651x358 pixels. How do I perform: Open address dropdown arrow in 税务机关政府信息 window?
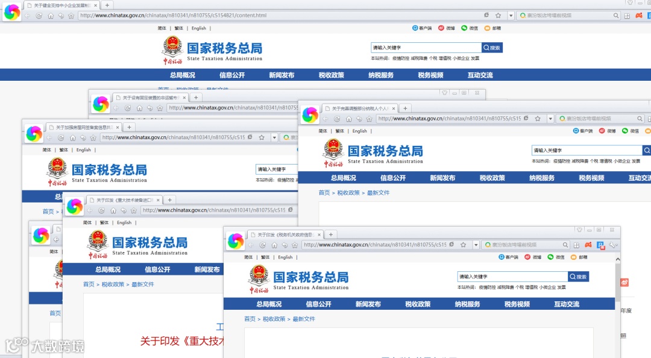[x=476, y=245]
